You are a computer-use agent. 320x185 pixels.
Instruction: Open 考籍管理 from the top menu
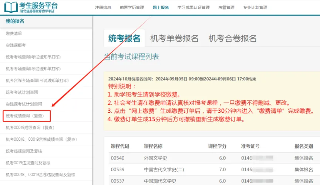click(x=226, y=7)
